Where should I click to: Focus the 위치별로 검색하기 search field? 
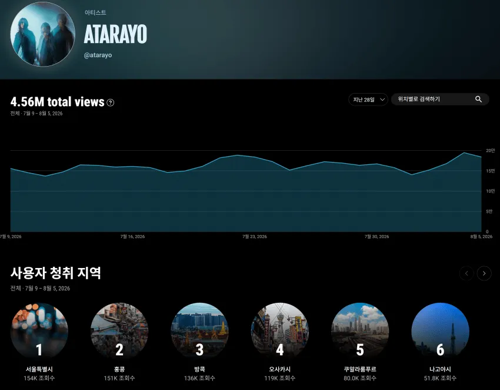440,100
